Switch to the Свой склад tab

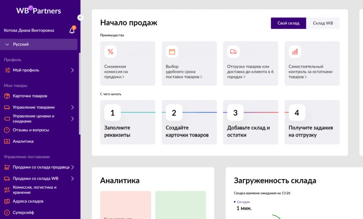pyautogui.click(x=288, y=23)
